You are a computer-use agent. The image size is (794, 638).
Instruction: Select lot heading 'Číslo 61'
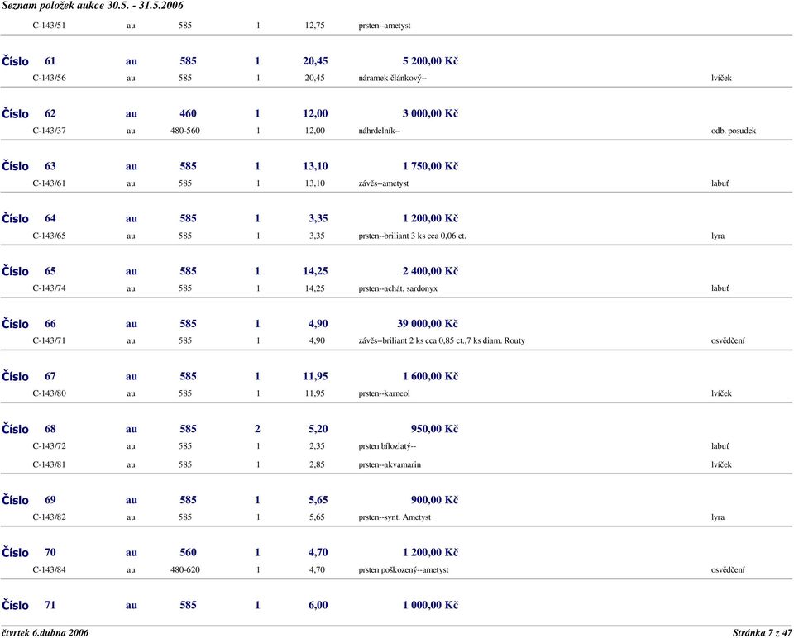coord(30,61)
